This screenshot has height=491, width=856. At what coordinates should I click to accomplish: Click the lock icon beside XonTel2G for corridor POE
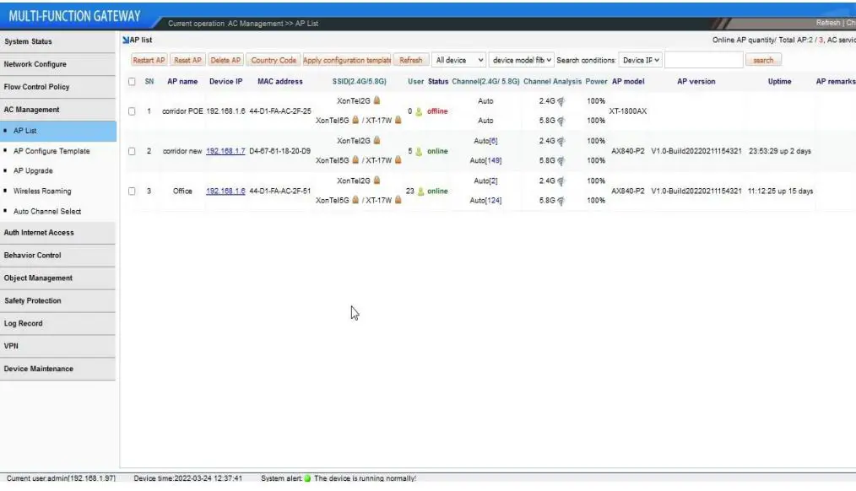(377, 101)
